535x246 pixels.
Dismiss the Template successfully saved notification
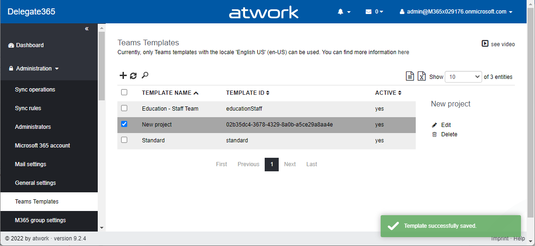point(451,226)
